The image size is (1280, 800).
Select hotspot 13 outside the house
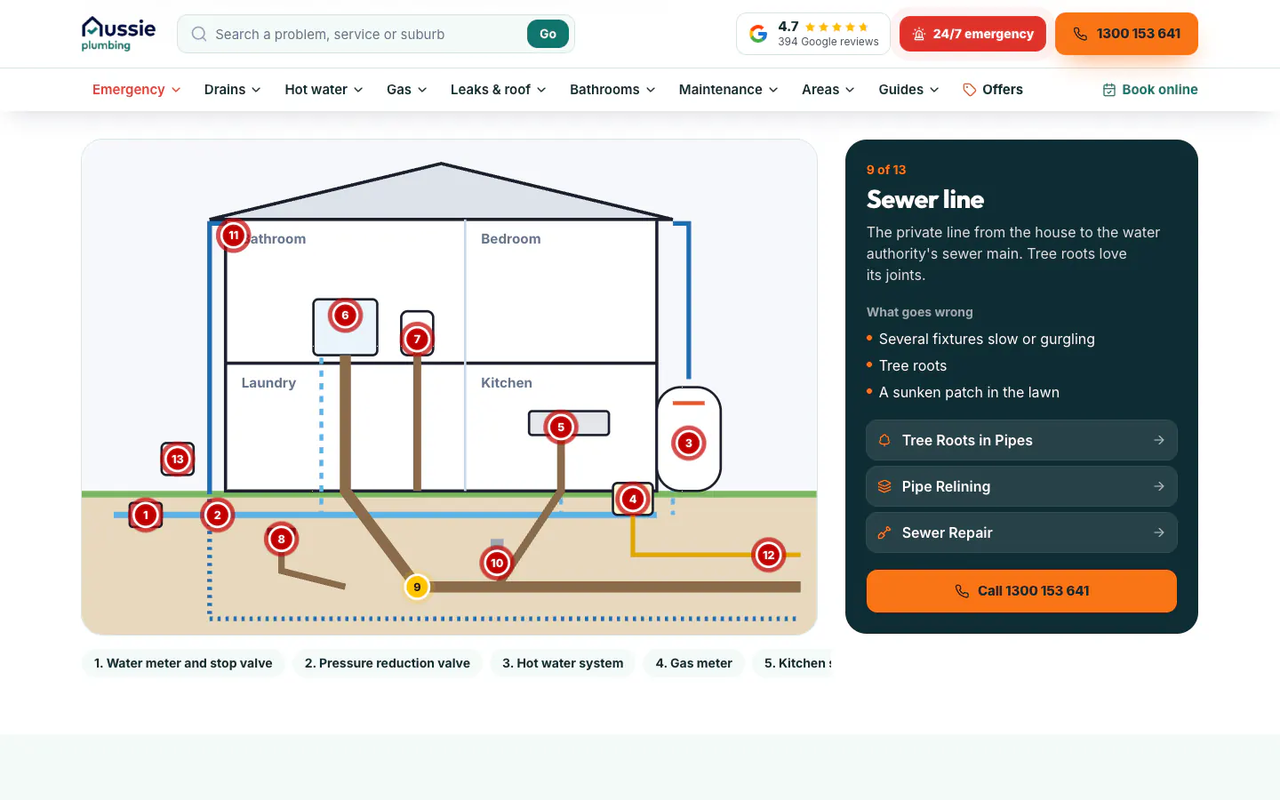pos(178,459)
